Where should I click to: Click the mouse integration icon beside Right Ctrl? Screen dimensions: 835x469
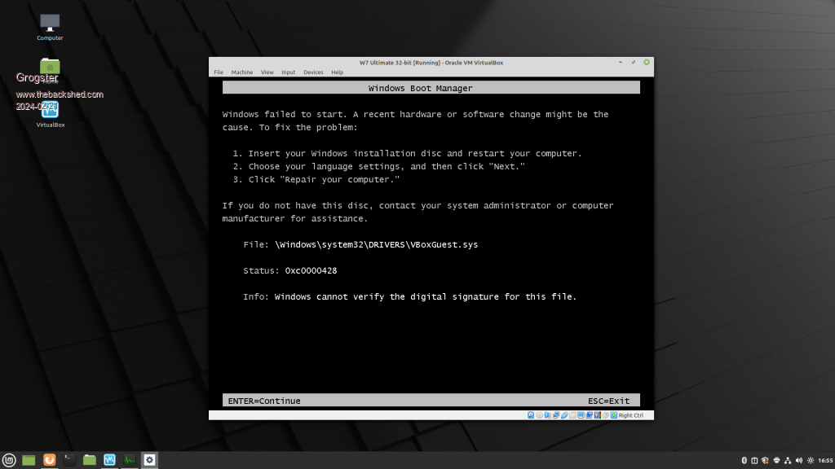coord(606,415)
